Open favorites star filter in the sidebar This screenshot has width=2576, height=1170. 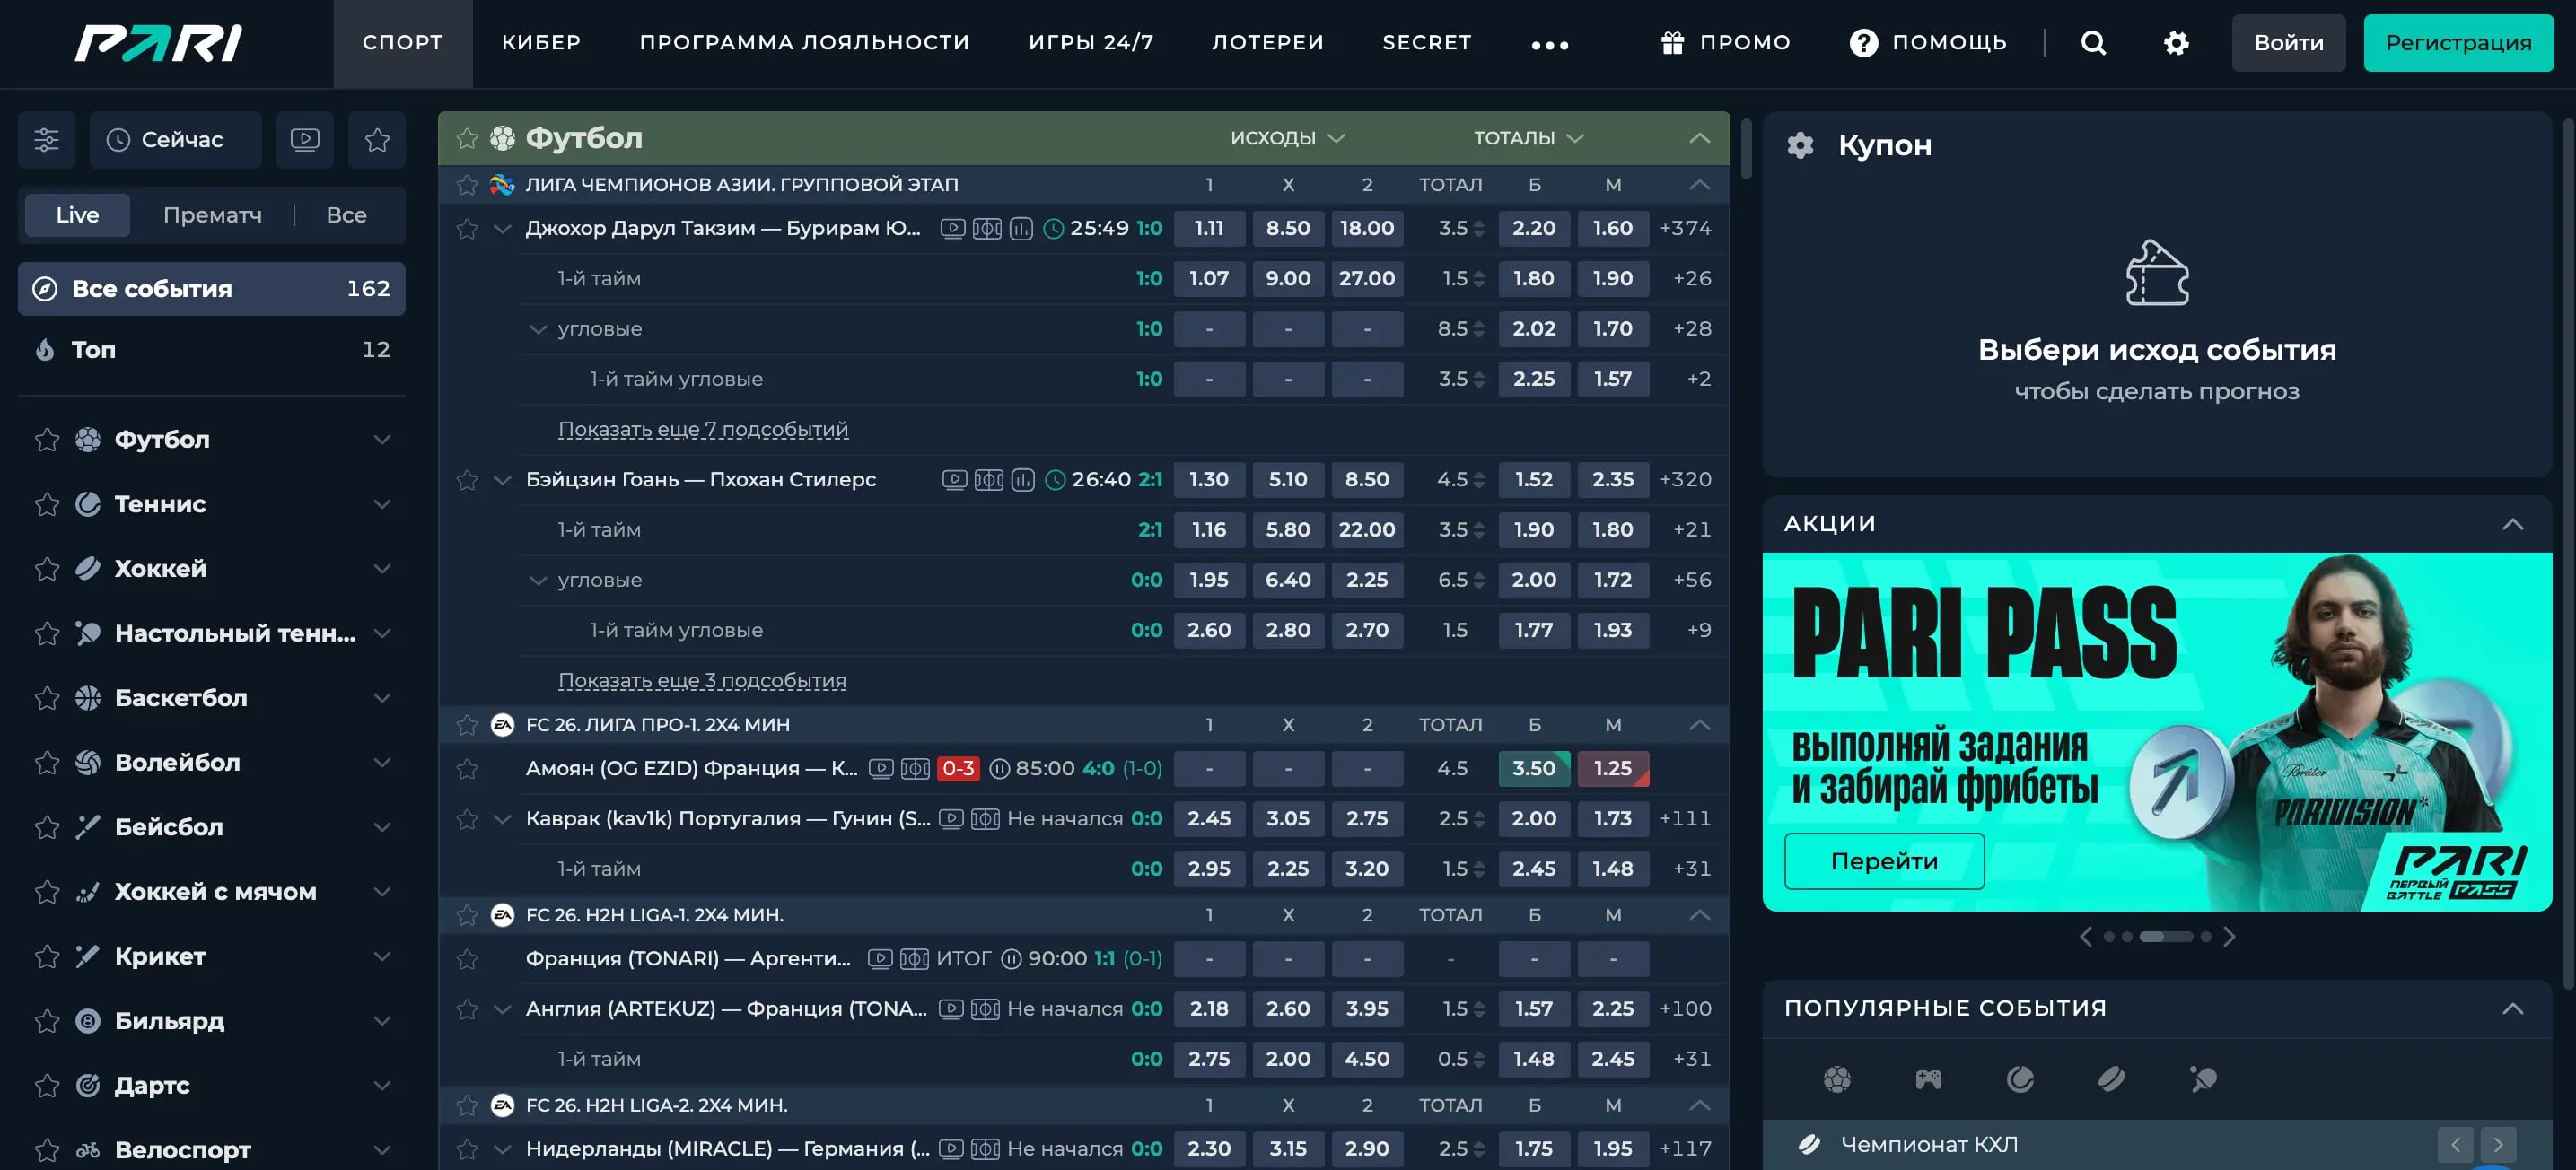click(377, 140)
